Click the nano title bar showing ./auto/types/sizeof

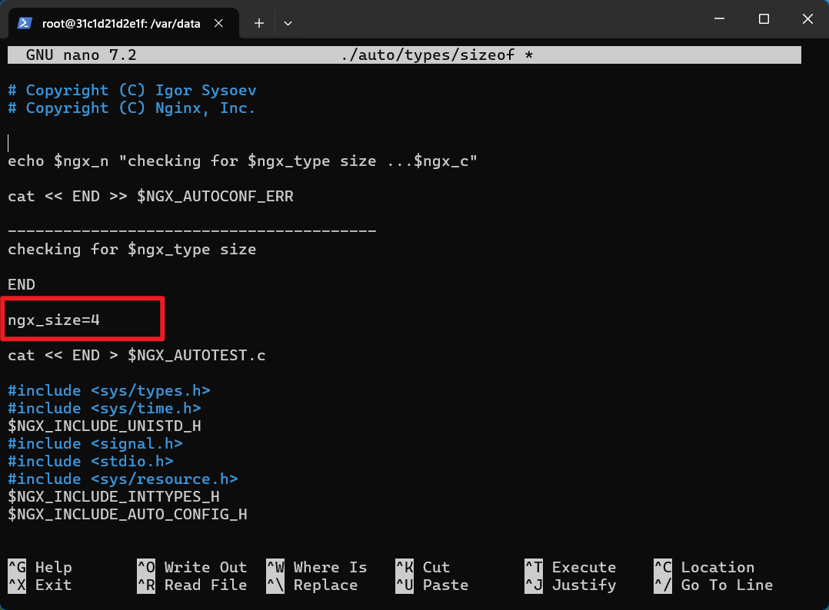coord(405,55)
